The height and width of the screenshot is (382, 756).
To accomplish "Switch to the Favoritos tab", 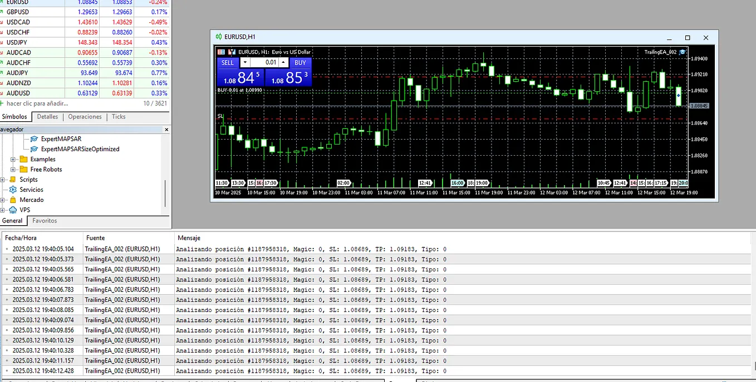I will point(44,220).
